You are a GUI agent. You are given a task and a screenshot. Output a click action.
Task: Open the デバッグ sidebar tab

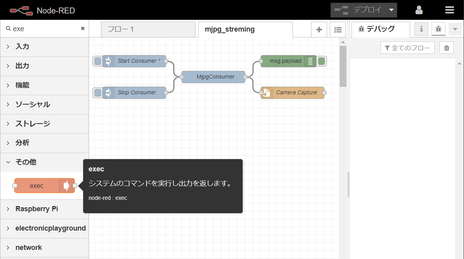pos(380,29)
